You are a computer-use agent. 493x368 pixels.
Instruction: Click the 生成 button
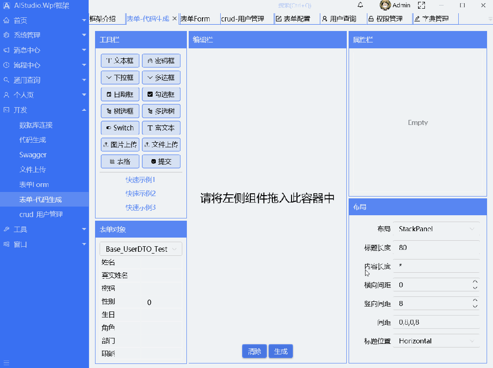[281, 352]
